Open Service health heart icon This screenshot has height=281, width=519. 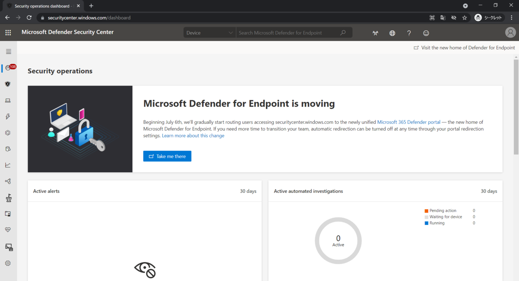click(8, 230)
